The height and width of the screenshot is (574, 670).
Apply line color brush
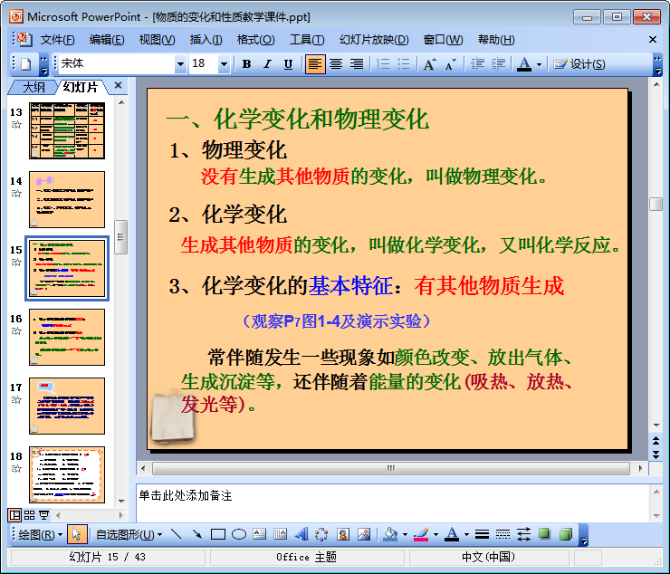click(421, 534)
